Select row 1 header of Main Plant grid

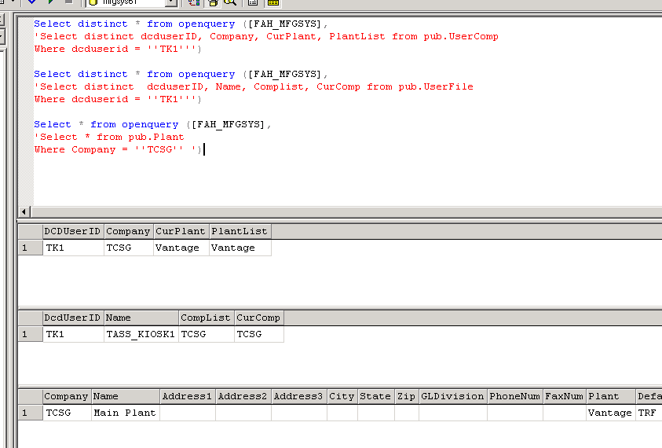(x=30, y=413)
